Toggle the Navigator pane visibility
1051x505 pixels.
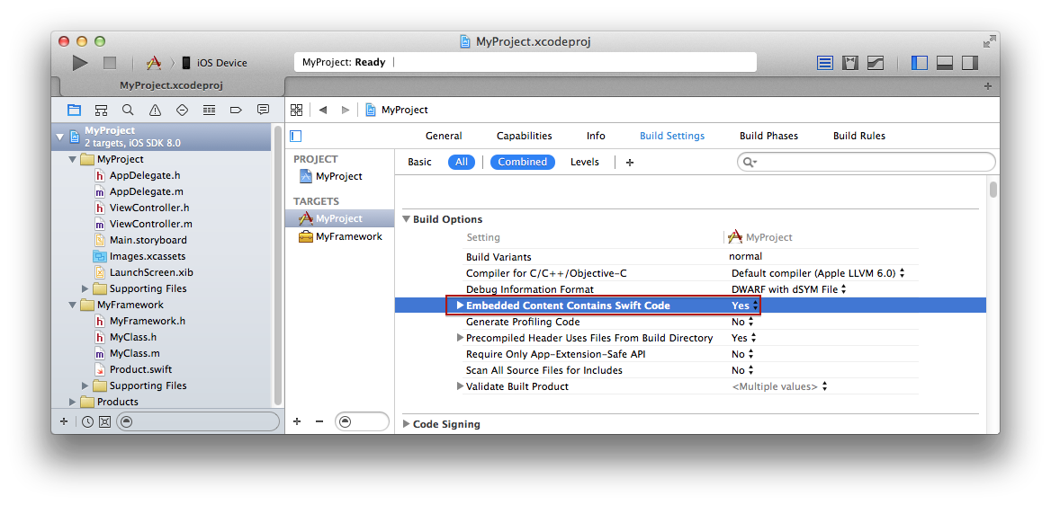click(920, 63)
